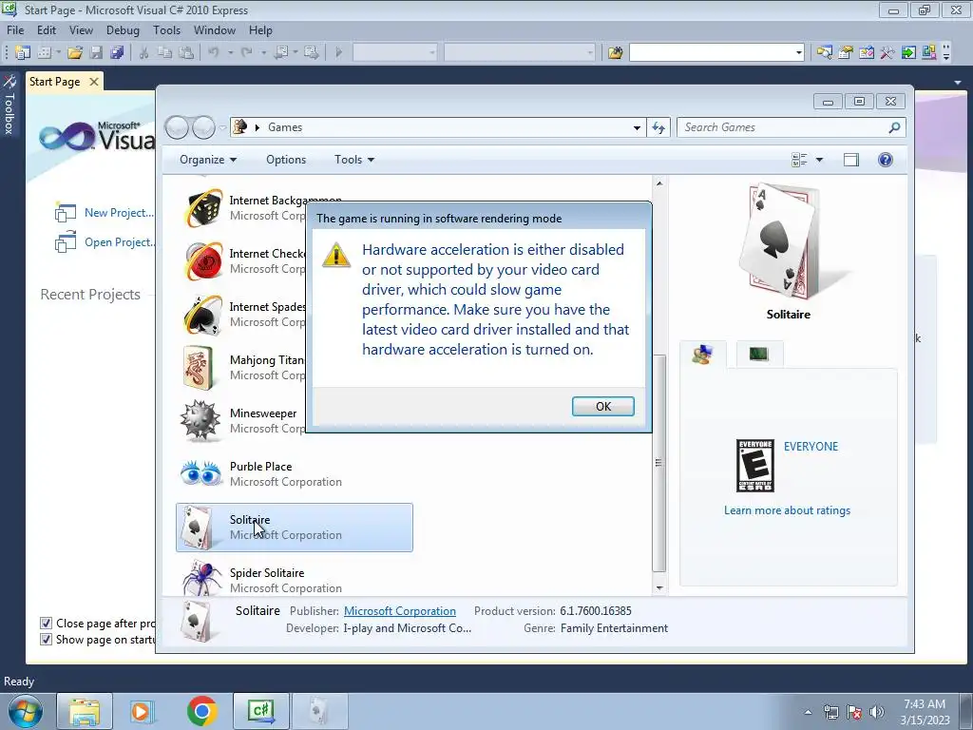
Task: Toggle Show page on startup checkbox
Action: [46, 640]
